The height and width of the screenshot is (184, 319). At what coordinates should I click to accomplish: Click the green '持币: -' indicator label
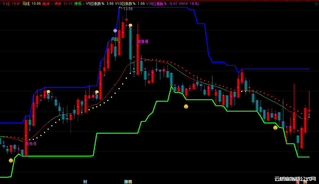[x=79, y=4]
